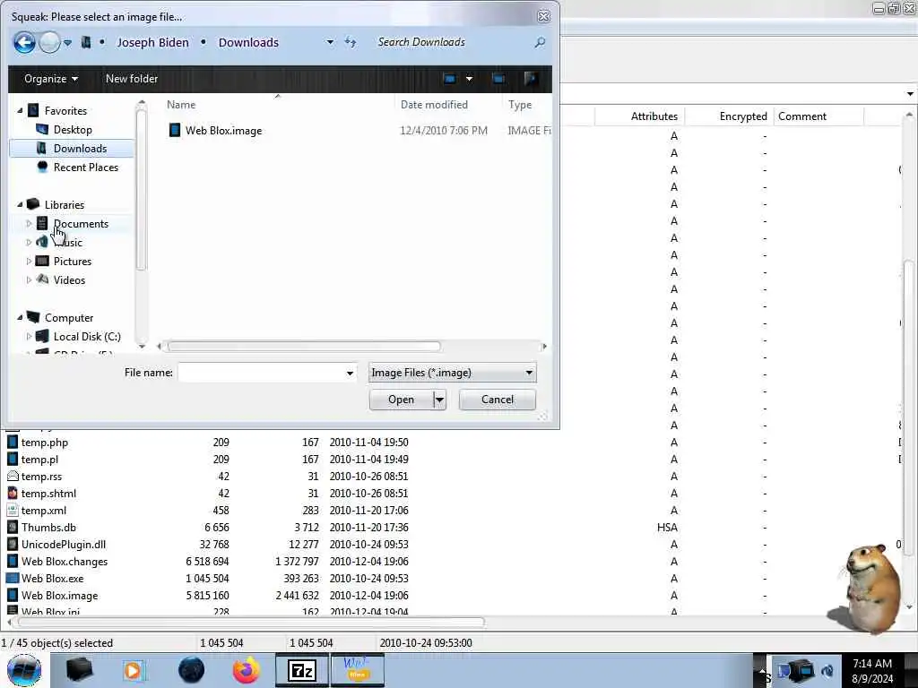Viewport: 918px width, 688px height.
Task: Select temp.php in 7-Zip list
Action: 45,443
